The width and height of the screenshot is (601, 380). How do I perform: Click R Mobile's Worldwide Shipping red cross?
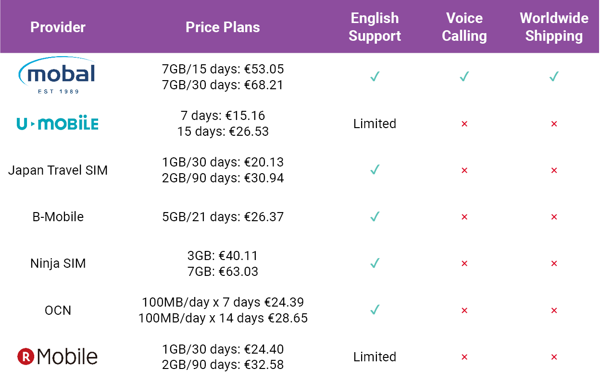554,357
